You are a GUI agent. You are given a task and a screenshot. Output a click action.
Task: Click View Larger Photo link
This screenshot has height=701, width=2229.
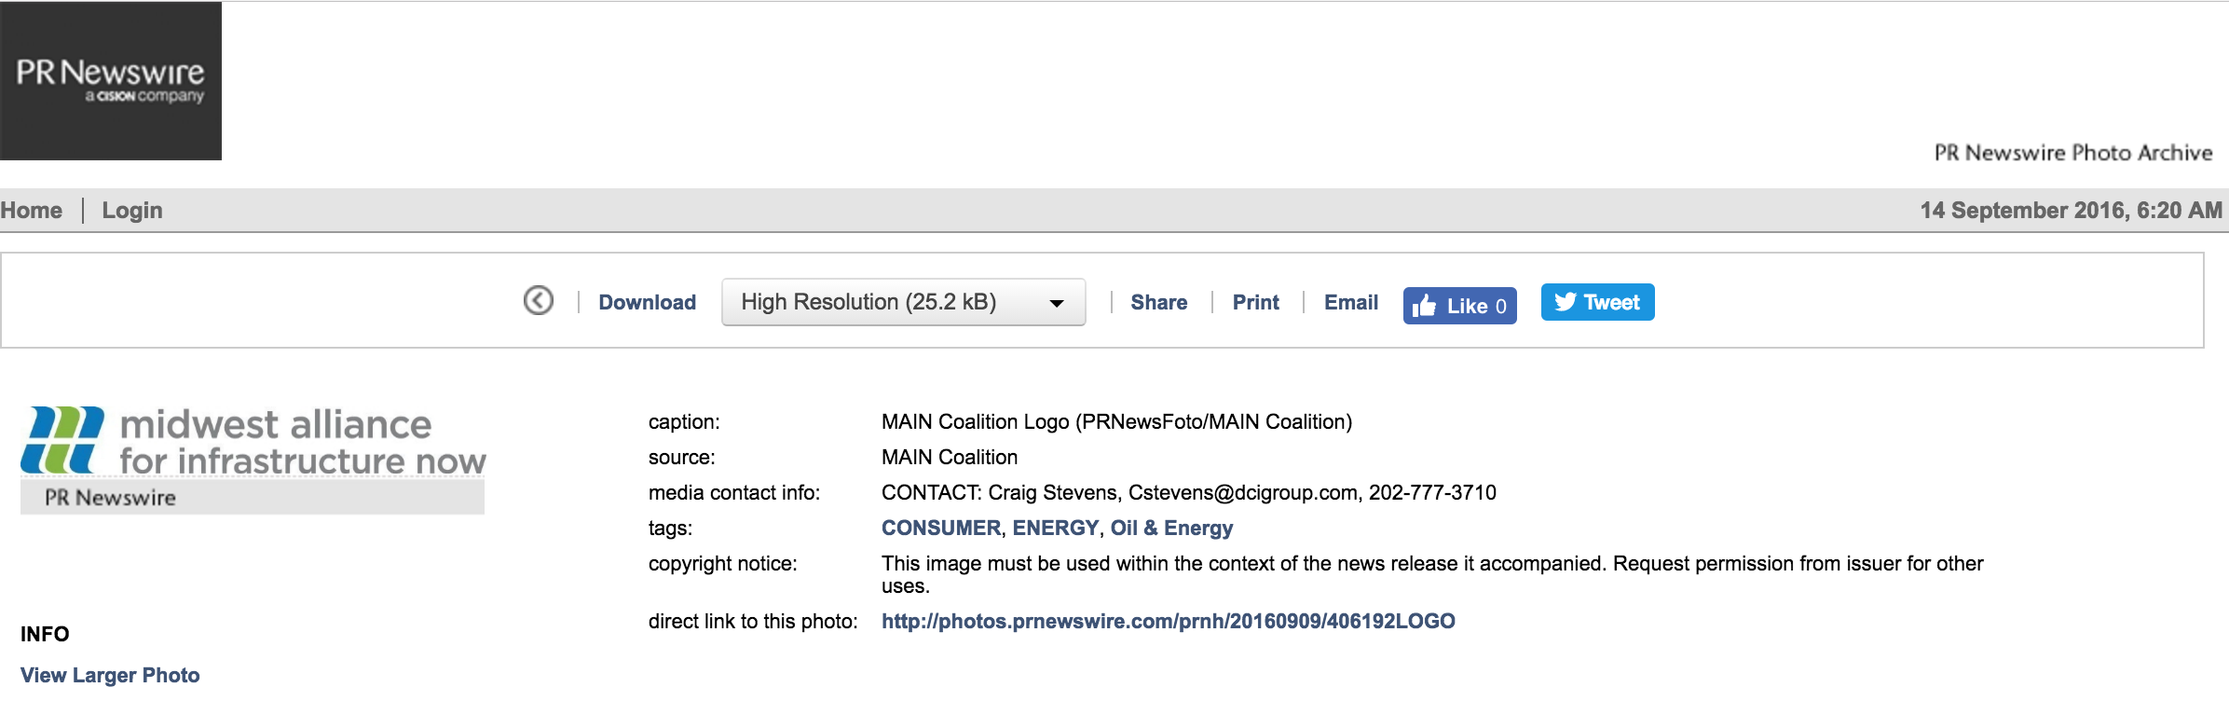tap(110, 675)
